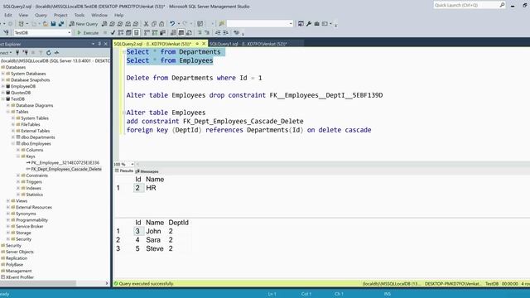Screen dimensions: 530x298
Task: Open the Window menu
Action: [x=99, y=15]
